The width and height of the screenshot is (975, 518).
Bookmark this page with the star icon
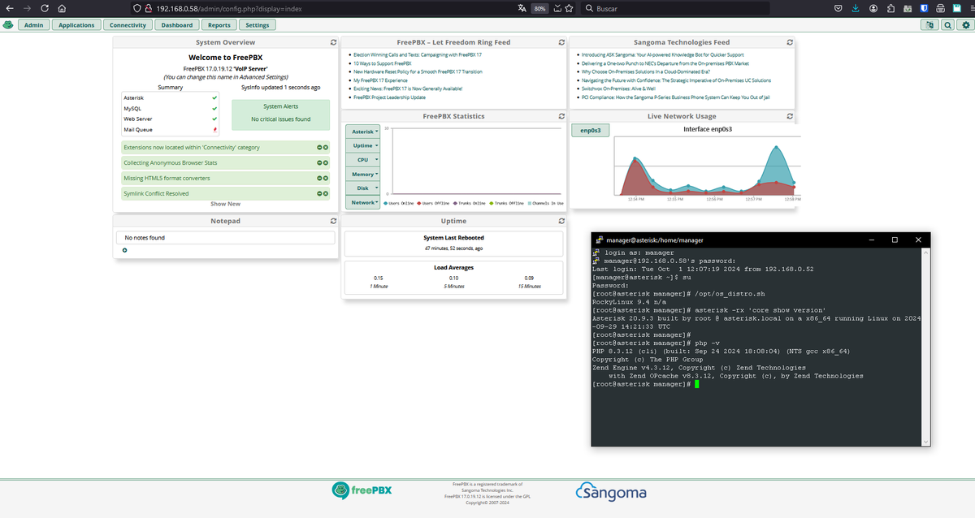point(570,7)
